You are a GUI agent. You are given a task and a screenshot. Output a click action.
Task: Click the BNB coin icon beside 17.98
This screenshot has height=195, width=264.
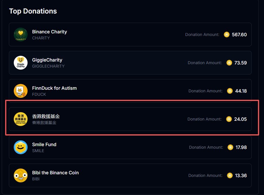pyautogui.click(x=230, y=147)
